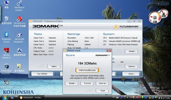Viewport: 171px width, 100px height.
Task: Open the remote desktop connection shortcut below Microsoft Bluetooth
Action: [20, 52]
